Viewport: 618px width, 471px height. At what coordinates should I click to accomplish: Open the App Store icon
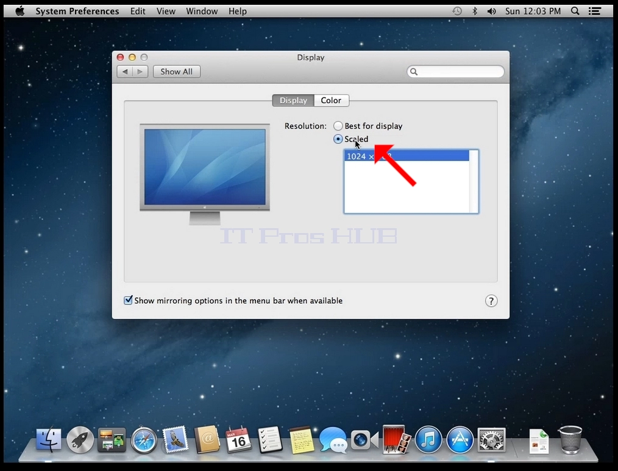point(460,439)
